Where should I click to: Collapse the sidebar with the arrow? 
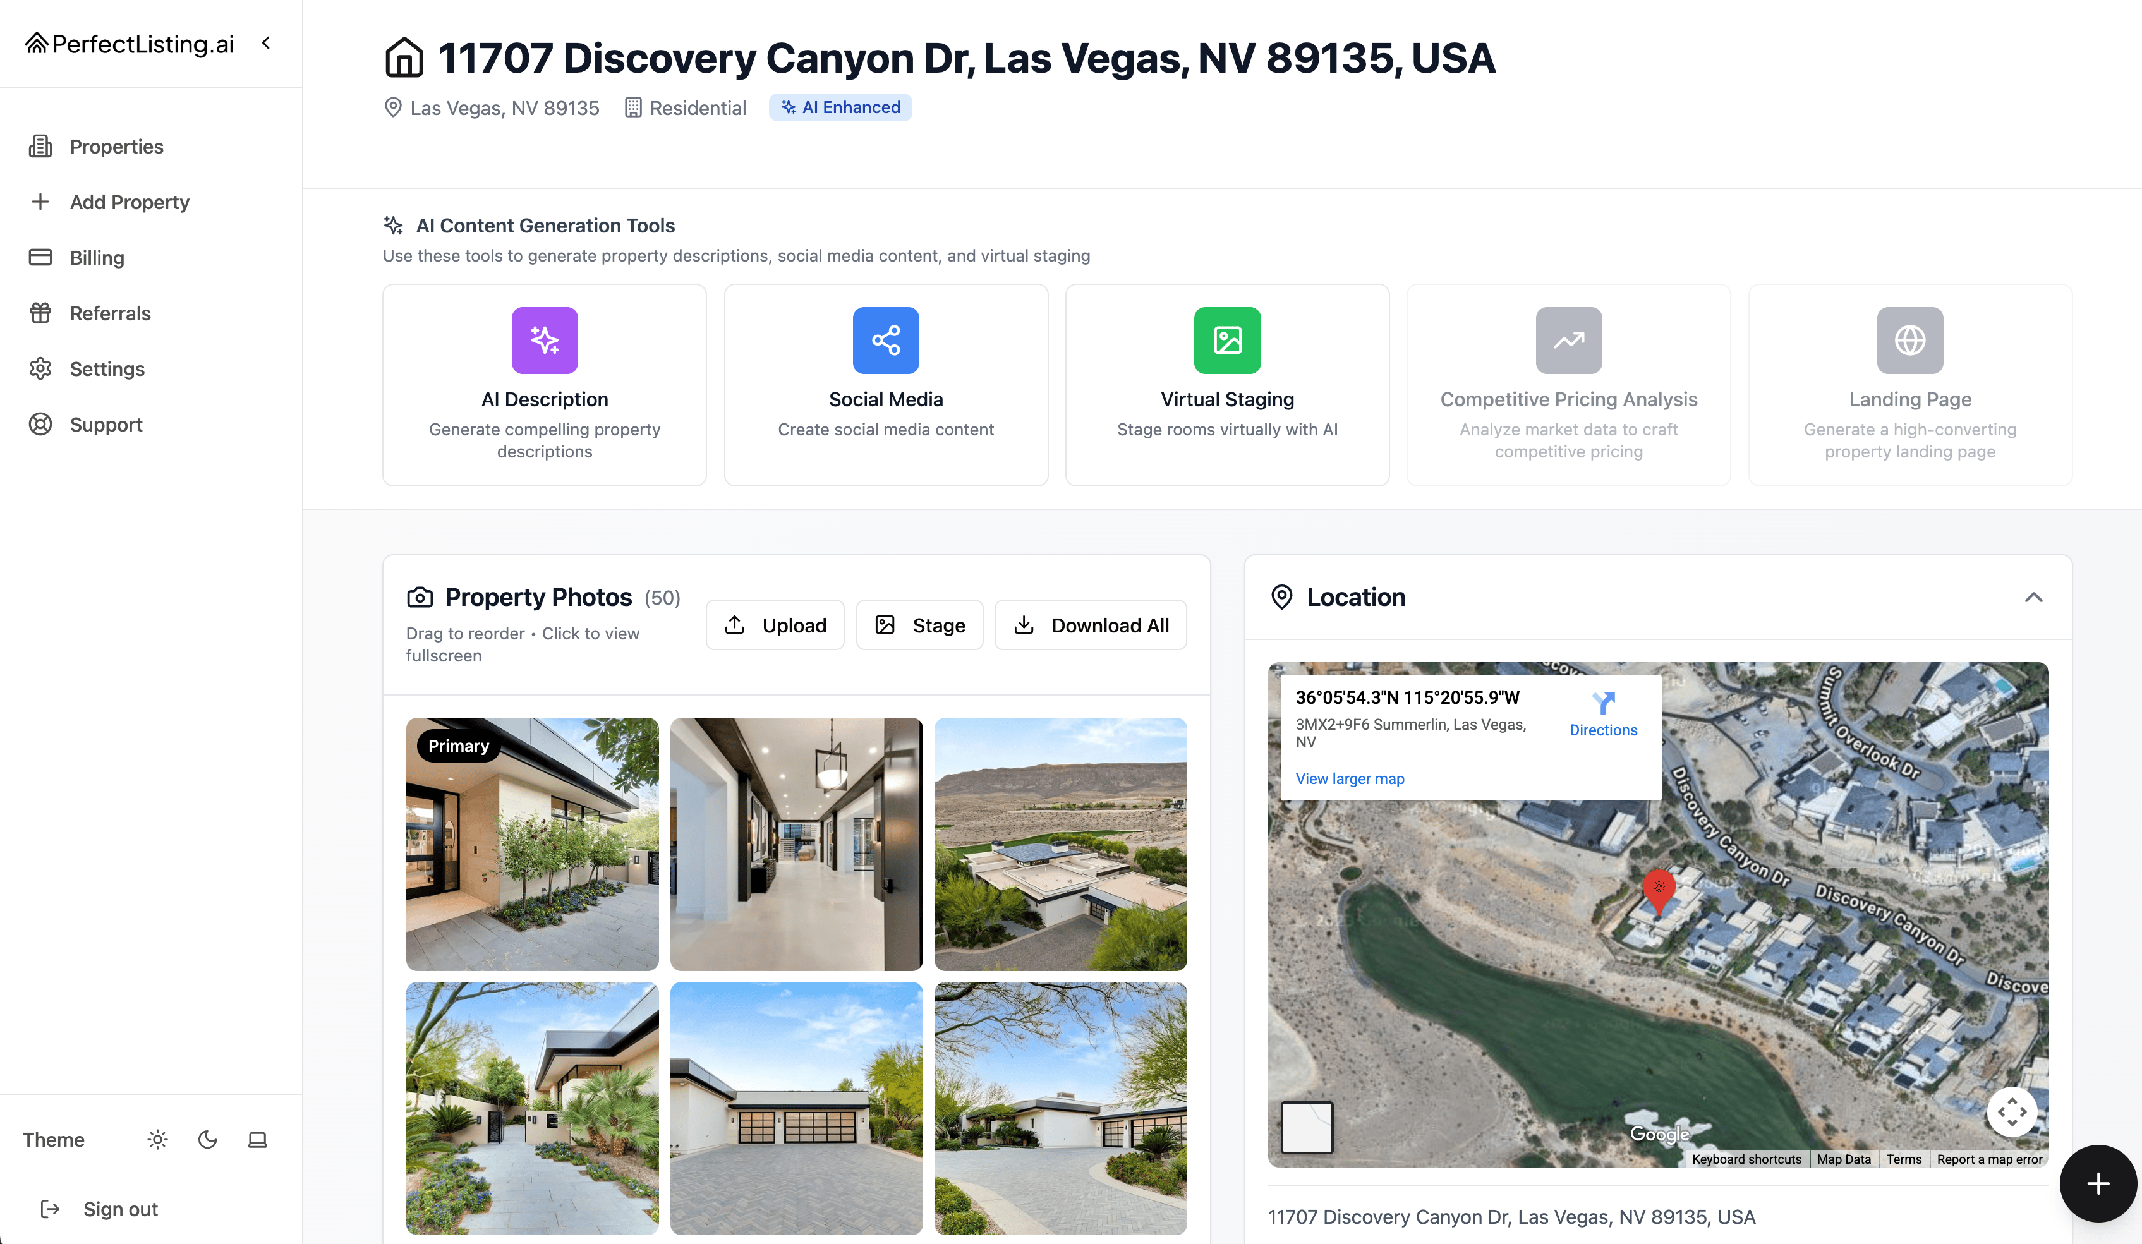(266, 42)
